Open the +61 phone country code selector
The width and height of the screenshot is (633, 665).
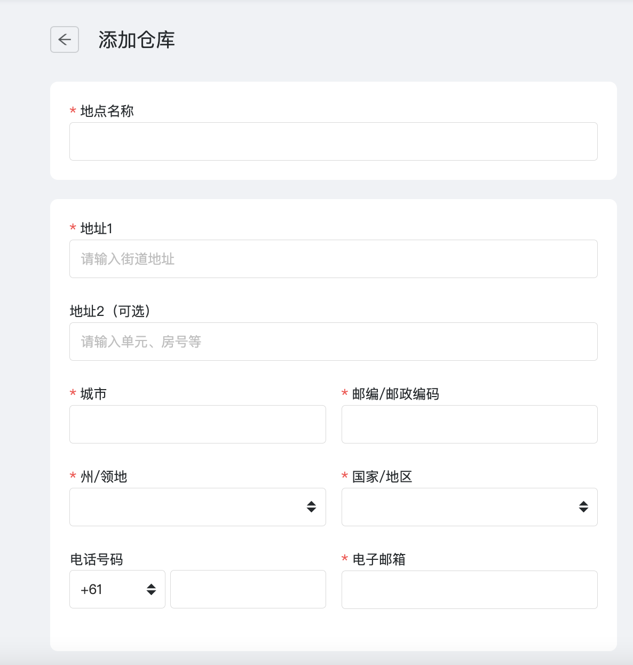pyautogui.click(x=117, y=589)
